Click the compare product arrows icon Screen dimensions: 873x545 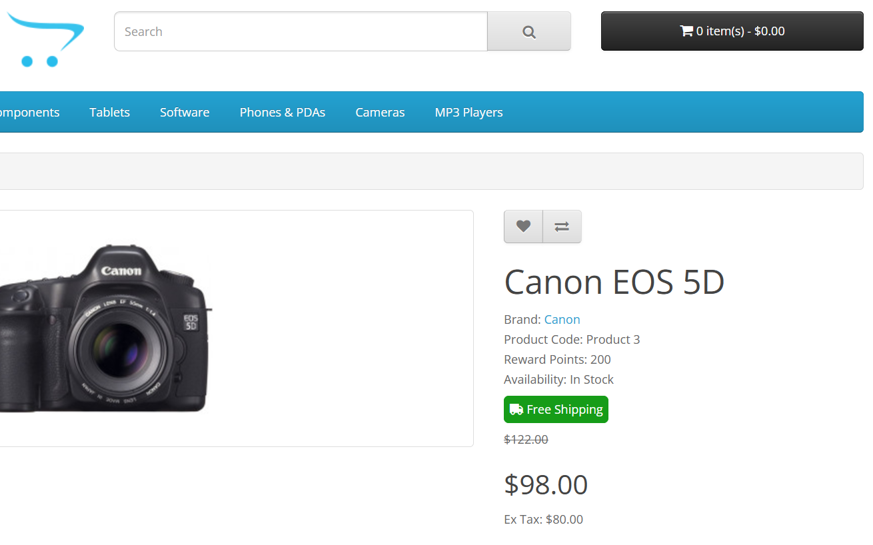pos(562,227)
